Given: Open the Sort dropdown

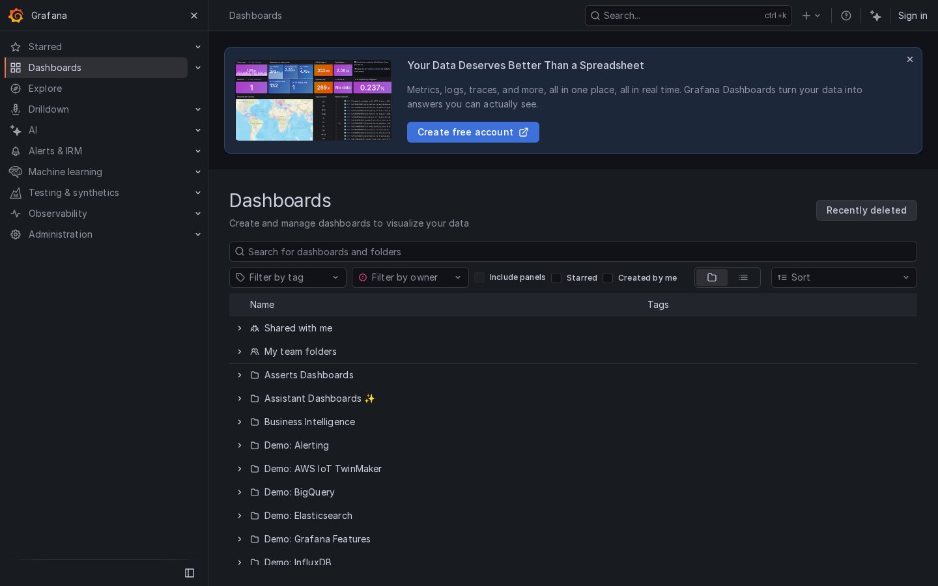Looking at the screenshot, I should point(844,277).
